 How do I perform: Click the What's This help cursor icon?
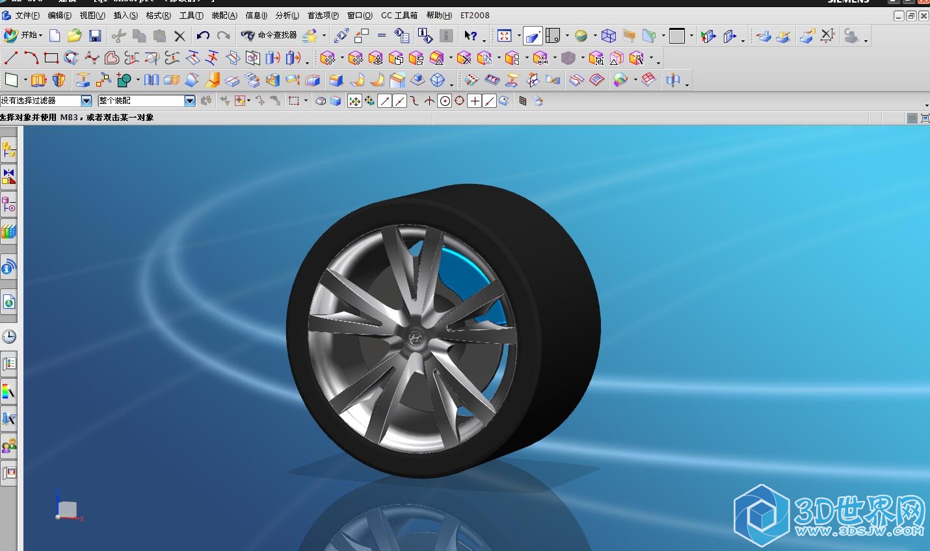(470, 36)
